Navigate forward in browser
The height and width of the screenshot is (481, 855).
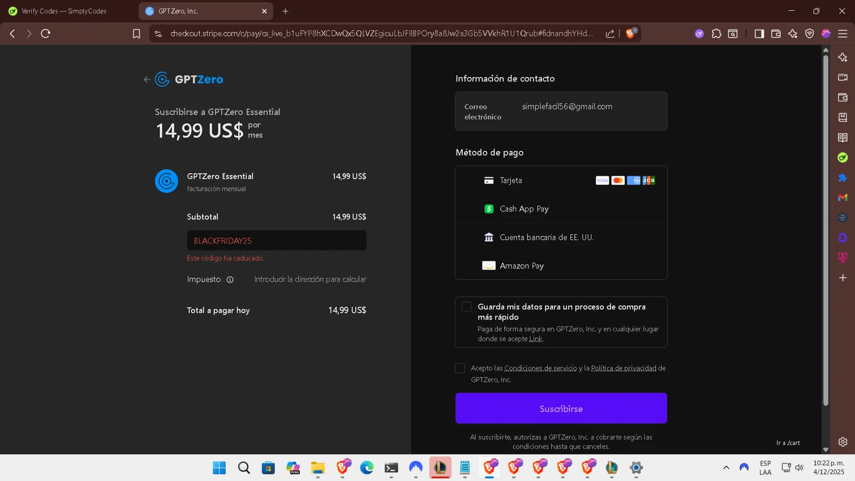pyautogui.click(x=29, y=34)
